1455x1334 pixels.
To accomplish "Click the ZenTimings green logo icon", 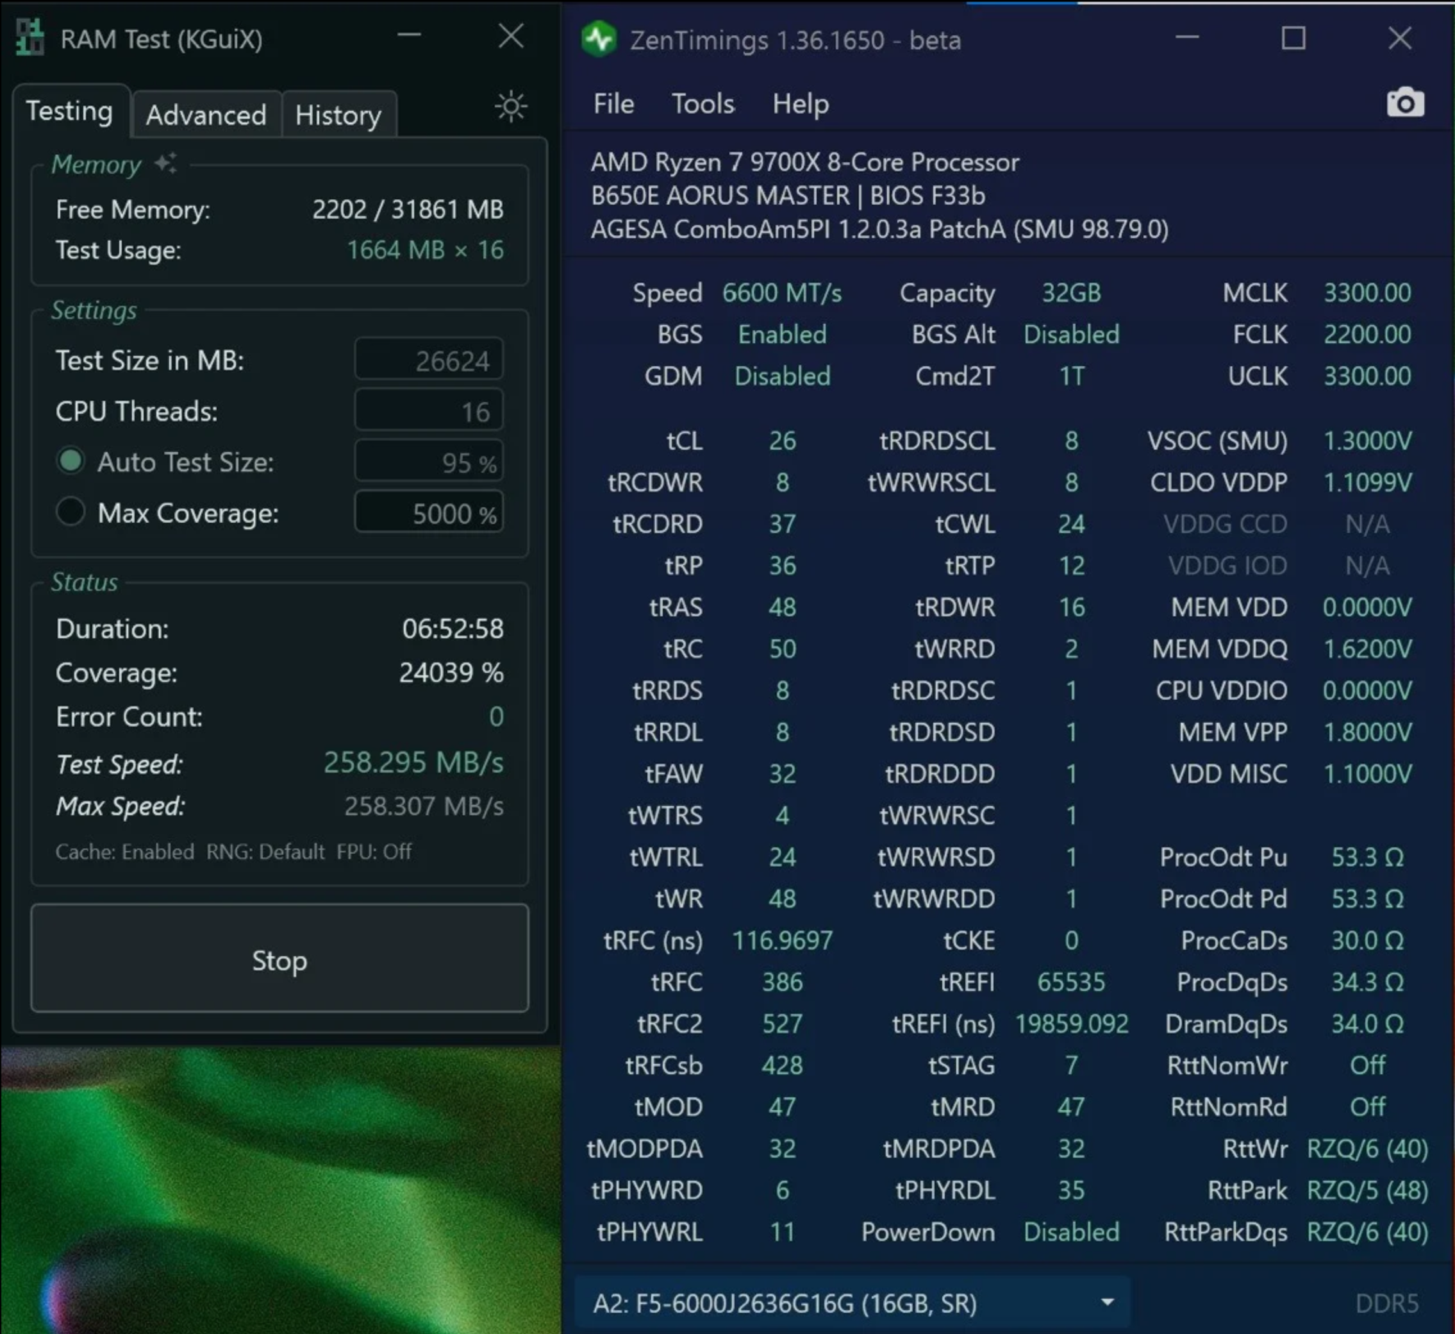I will 599,39.
